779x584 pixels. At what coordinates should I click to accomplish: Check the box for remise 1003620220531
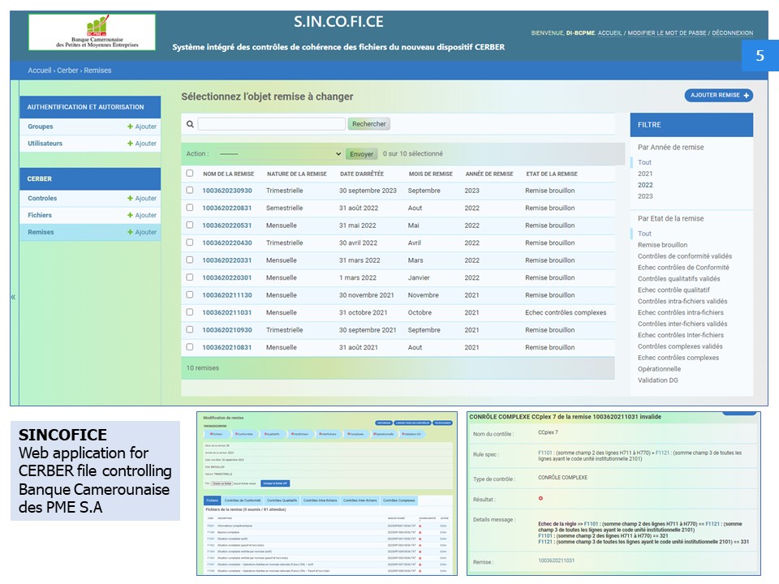point(190,225)
